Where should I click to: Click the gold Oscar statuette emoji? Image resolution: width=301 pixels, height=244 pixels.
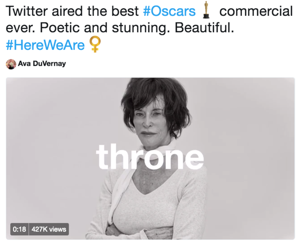(x=206, y=10)
